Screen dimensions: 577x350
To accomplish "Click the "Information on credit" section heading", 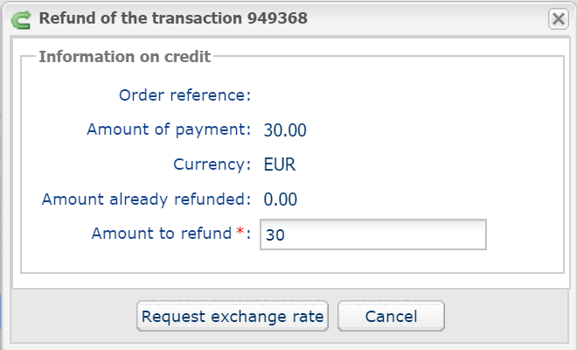I will point(125,57).
